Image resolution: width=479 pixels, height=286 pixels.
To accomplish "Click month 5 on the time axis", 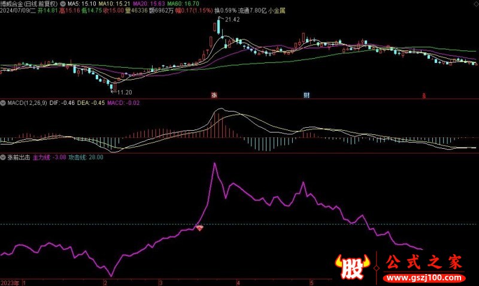I will pos(311,282).
